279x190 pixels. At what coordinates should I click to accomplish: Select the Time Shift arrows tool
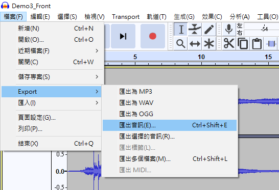[195, 43]
